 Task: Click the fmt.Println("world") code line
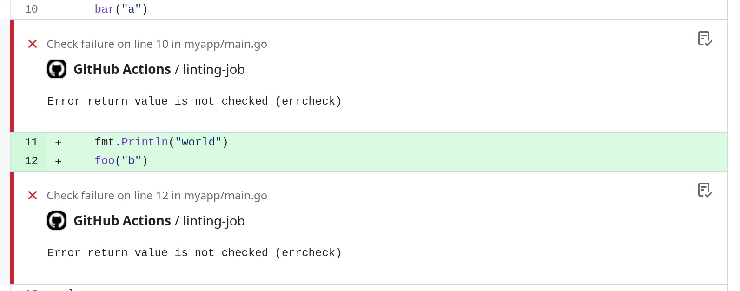[x=161, y=142]
